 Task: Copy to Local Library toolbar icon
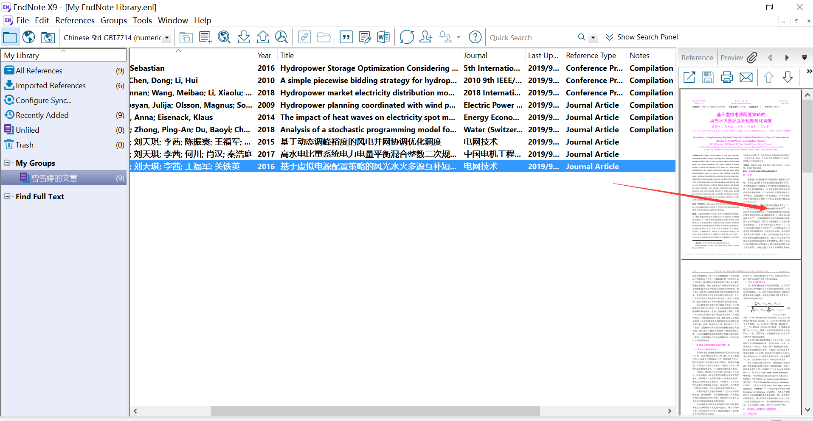pos(186,37)
